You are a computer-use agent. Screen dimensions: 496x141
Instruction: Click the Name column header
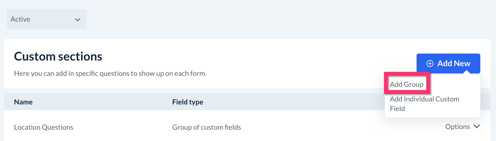[23, 102]
